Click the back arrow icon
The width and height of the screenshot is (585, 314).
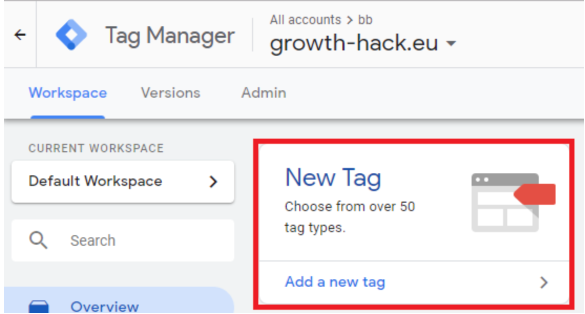(20, 35)
